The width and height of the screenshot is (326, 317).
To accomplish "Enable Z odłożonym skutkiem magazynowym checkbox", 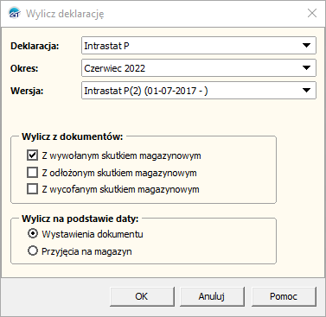I will pyautogui.click(x=32, y=173).
